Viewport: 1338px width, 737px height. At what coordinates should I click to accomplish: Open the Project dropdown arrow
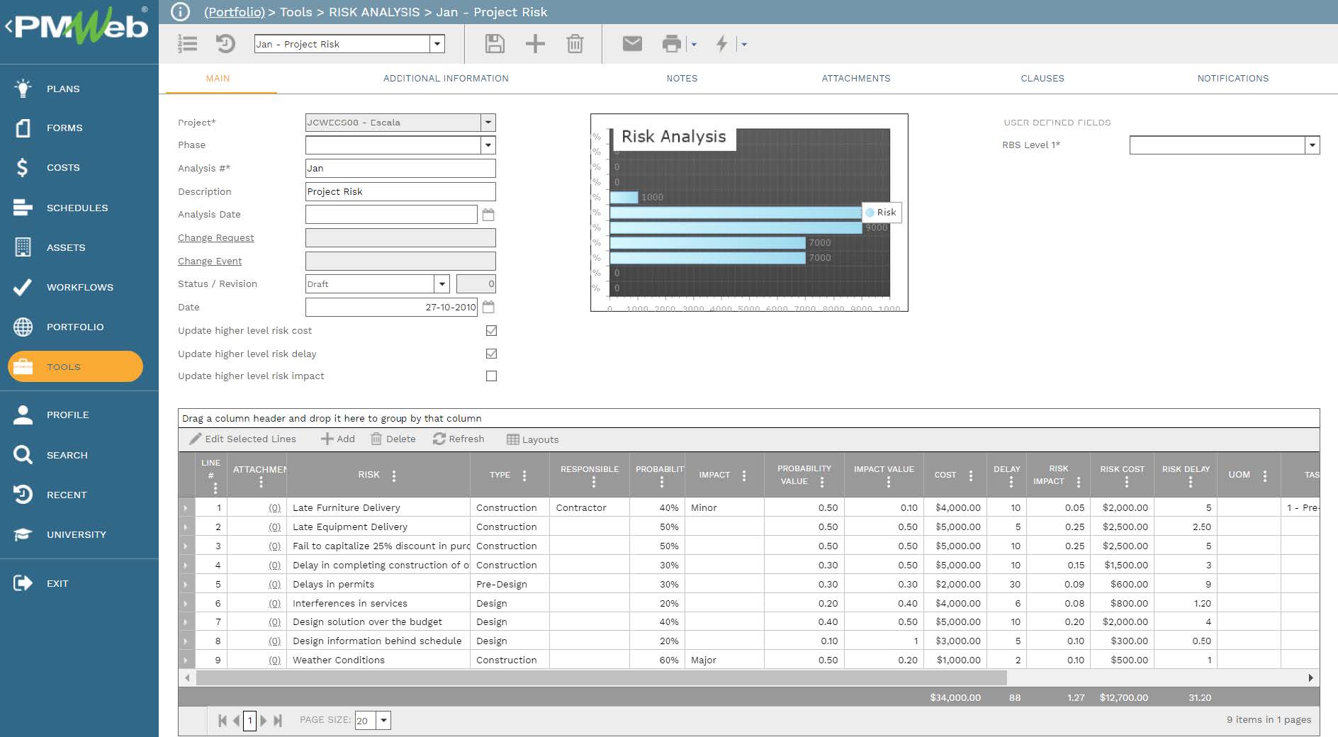pyautogui.click(x=488, y=123)
